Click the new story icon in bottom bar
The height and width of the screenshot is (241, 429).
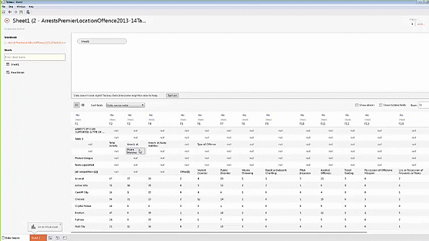point(65,238)
